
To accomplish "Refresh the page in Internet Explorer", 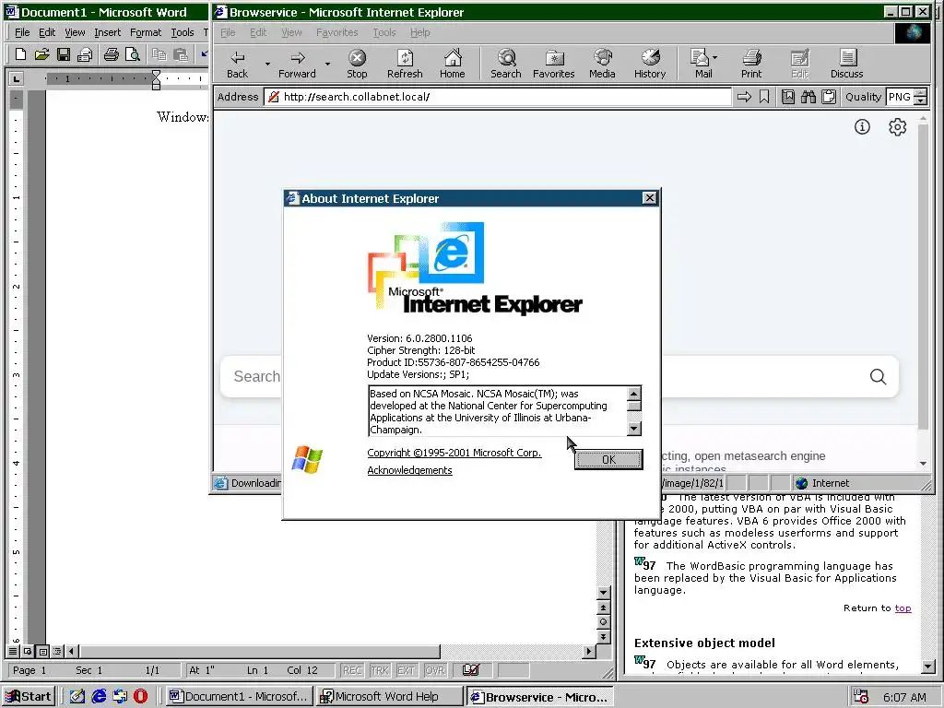I will click(405, 65).
